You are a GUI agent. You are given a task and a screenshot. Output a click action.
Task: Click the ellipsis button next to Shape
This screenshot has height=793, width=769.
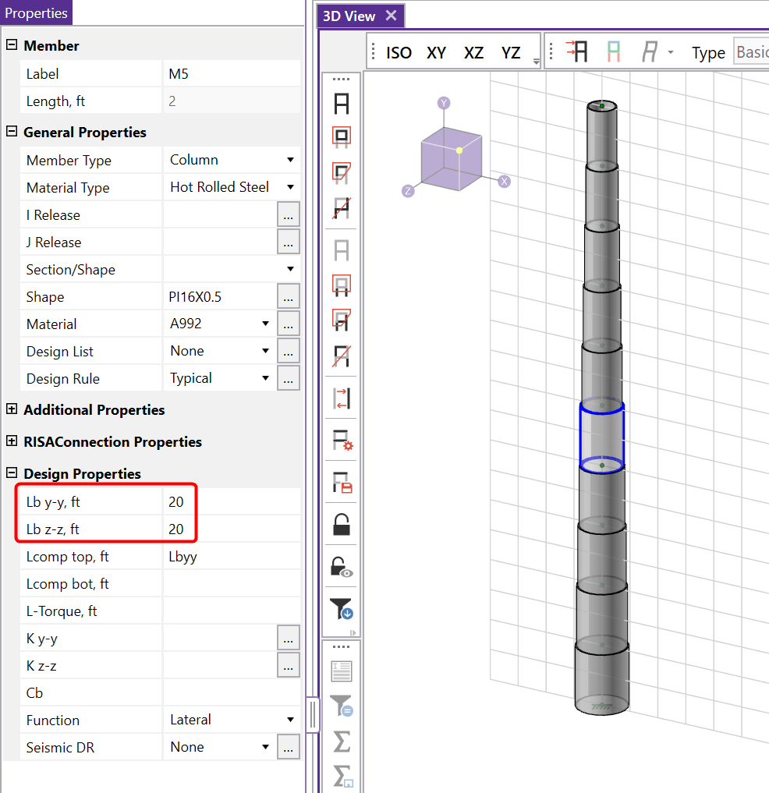(x=288, y=296)
